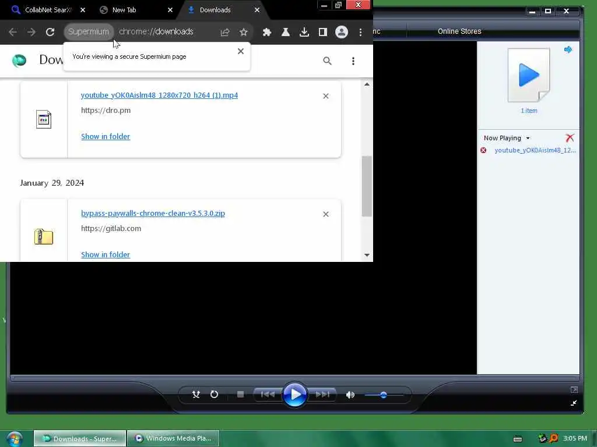This screenshot has height=447, width=597.
Task: Clear the playlist with red X
Action: [x=570, y=138]
